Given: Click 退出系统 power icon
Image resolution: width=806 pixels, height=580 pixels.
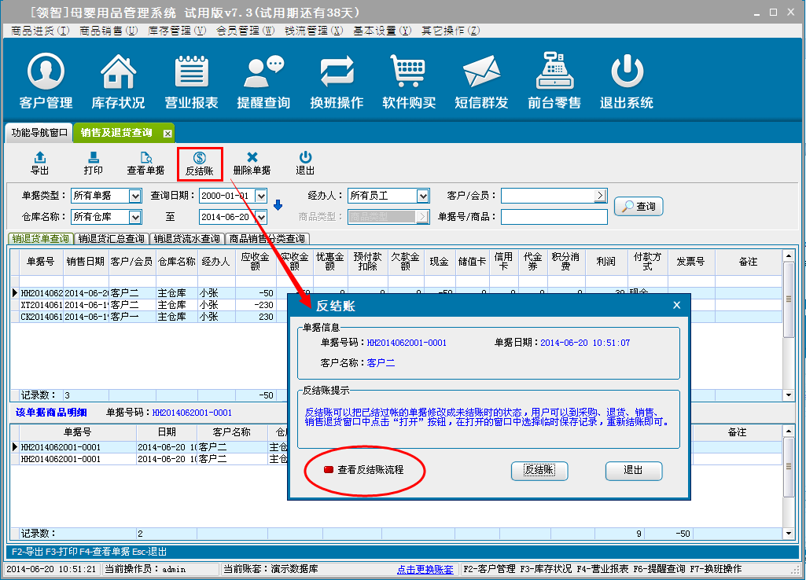Looking at the screenshot, I should click(x=627, y=81).
